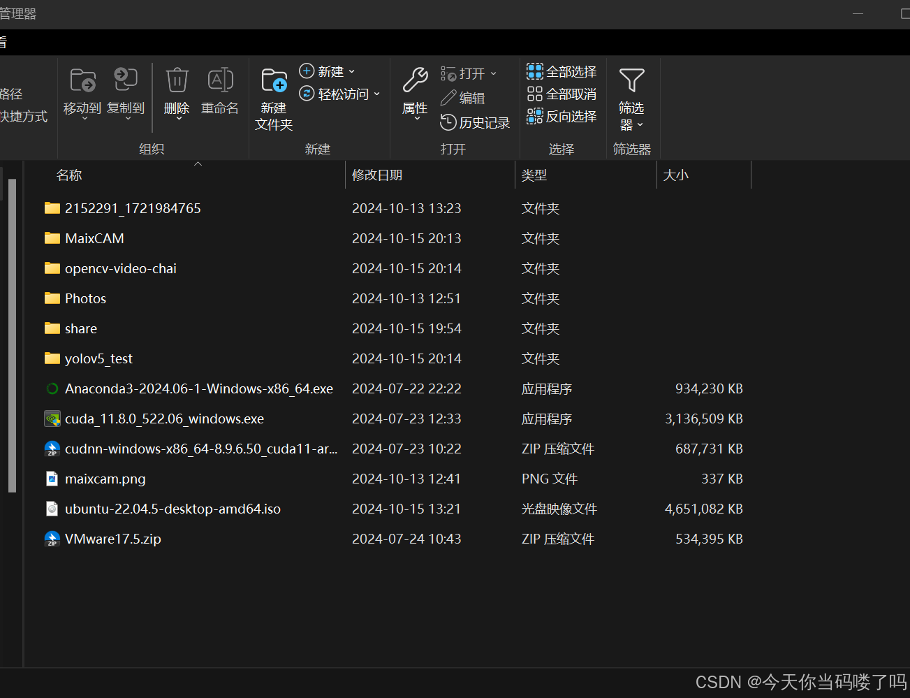Click the 2152291_1721984765 folder icon
This screenshot has height=698, width=910.
click(52, 208)
